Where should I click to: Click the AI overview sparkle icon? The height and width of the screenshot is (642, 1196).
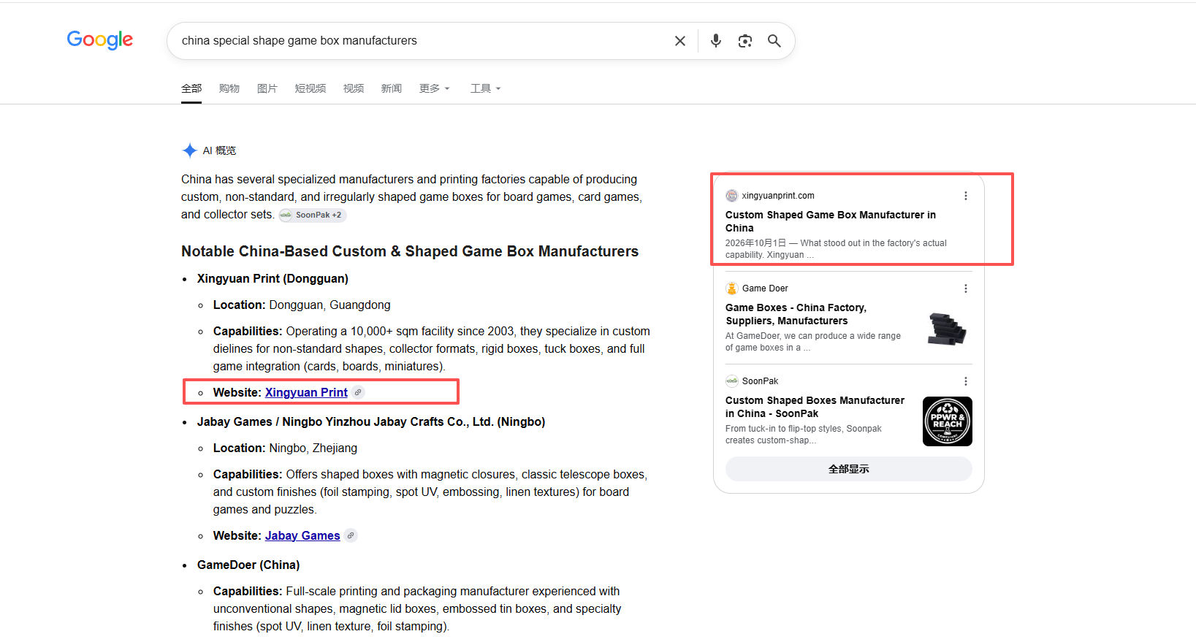click(x=190, y=150)
